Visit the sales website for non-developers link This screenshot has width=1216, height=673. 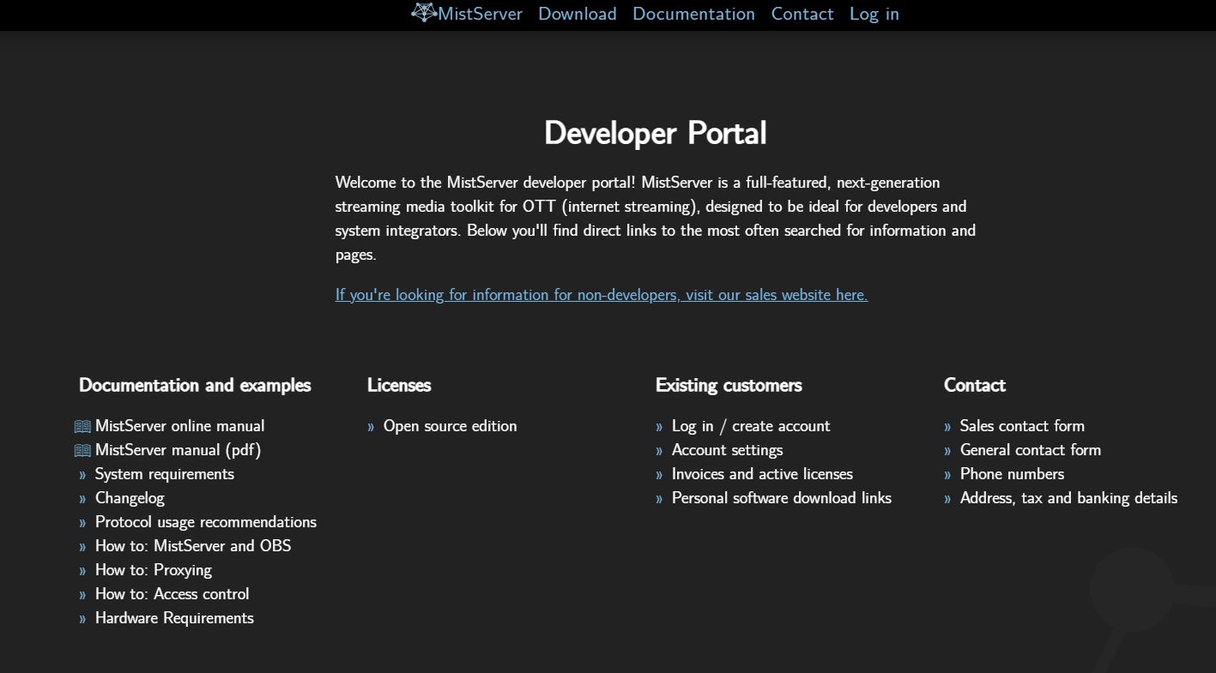pyautogui.click(x=601, y=295)
